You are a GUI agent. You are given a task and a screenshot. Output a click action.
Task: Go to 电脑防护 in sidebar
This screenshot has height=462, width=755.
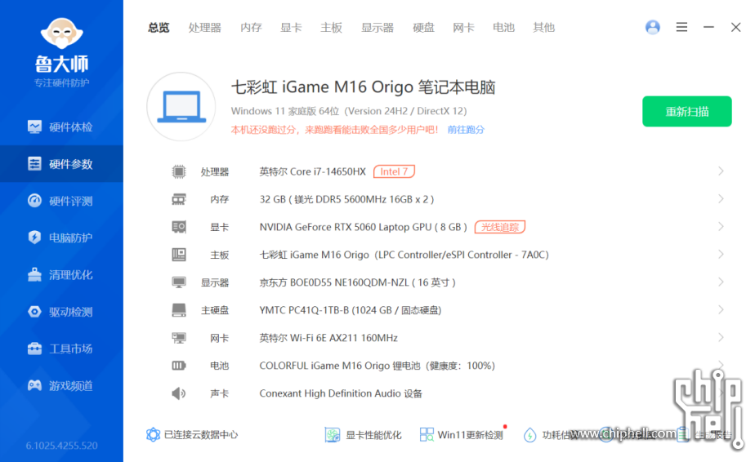(x=61, y=238)
